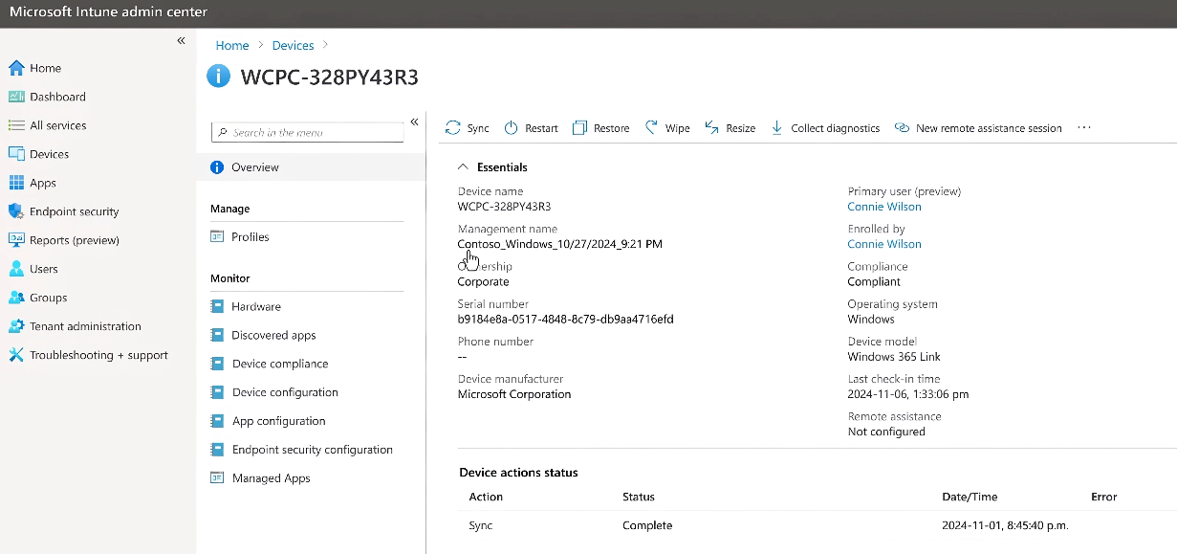Click the Dashboard chart icon
1177x554 pixels.
coord(16,97)
